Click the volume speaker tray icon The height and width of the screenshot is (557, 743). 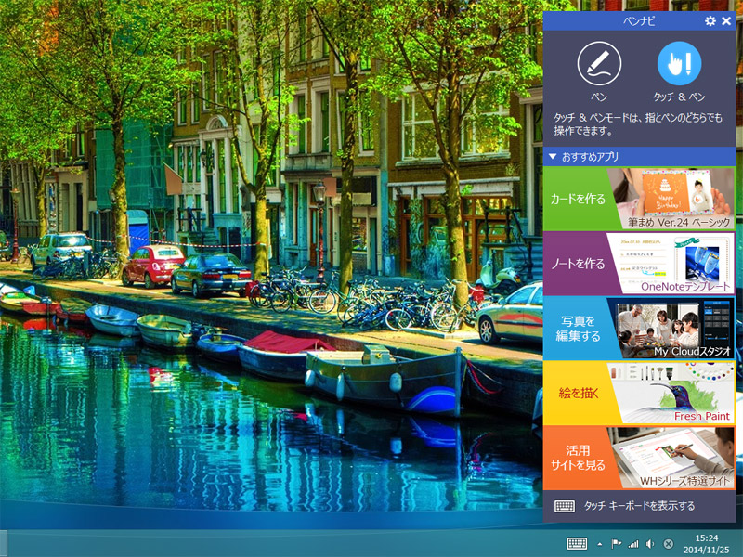(x=650, y=543)
